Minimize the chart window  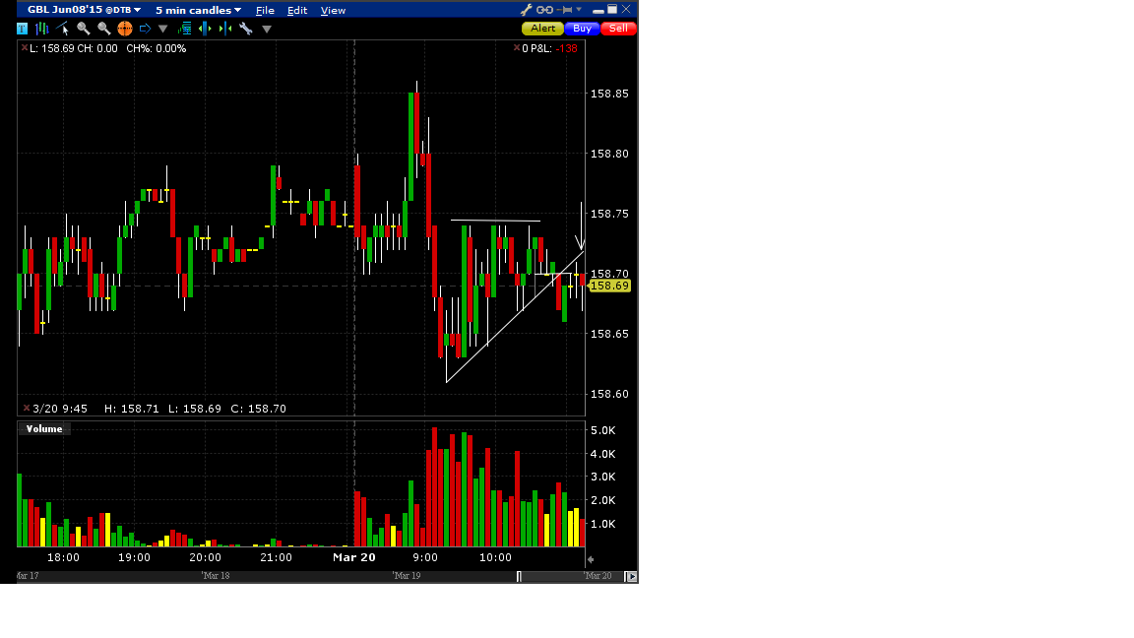(x=598, y=10)
